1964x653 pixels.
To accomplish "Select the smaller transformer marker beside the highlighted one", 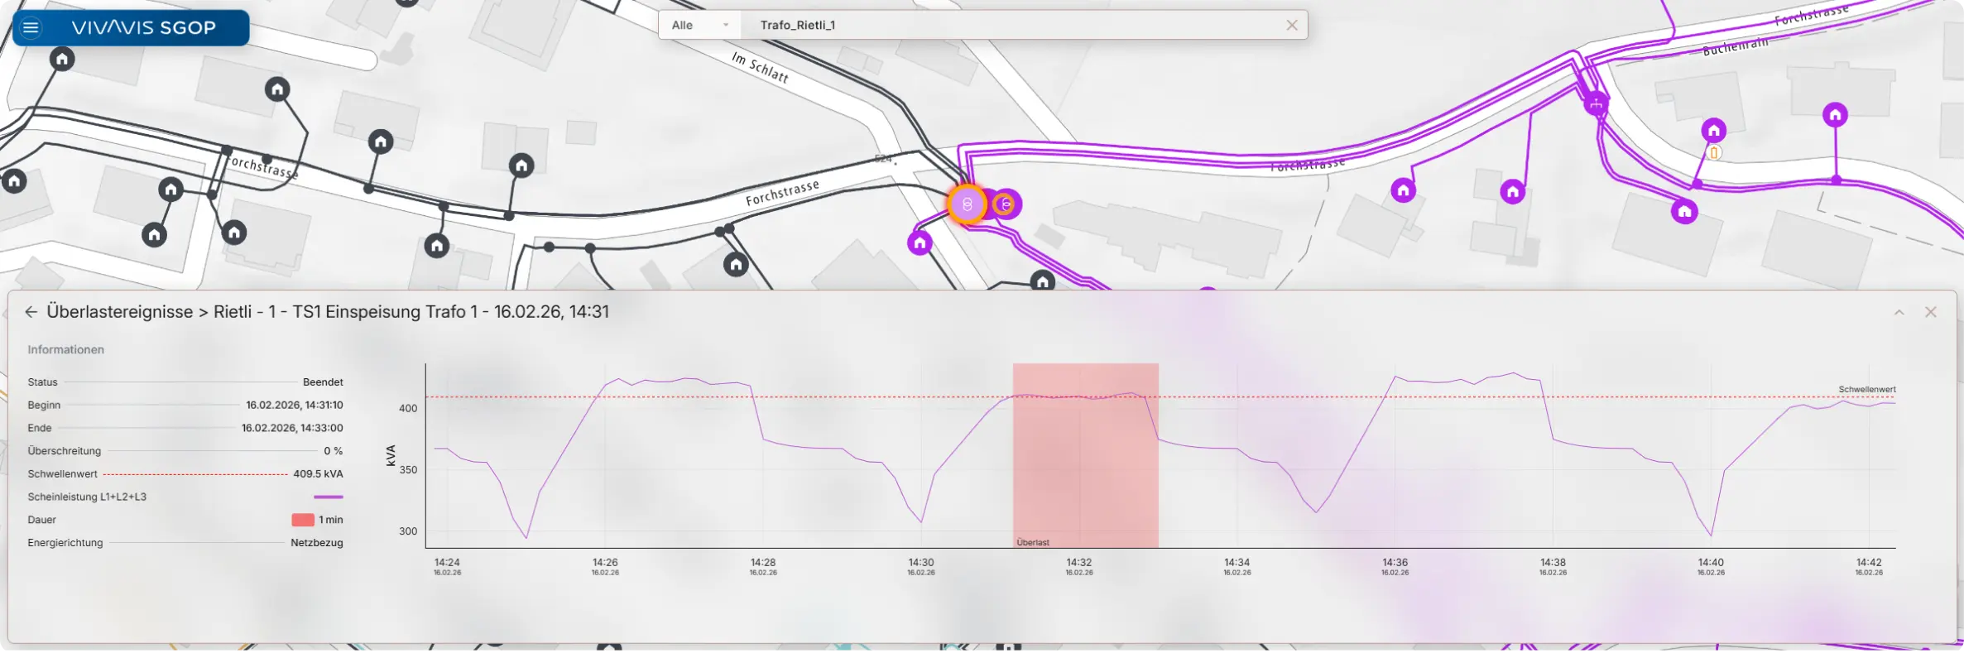I will tap(1006, 204).
